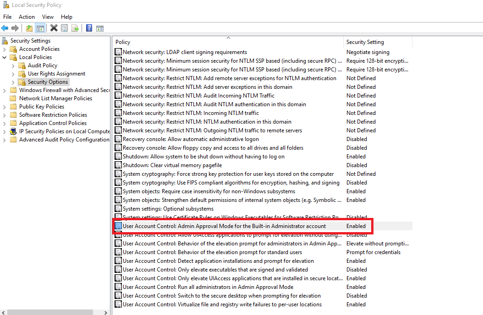Screen dimensions: 483x315
Task: Click the blue Back arrow in toolbar
Action: click(5, 28)
